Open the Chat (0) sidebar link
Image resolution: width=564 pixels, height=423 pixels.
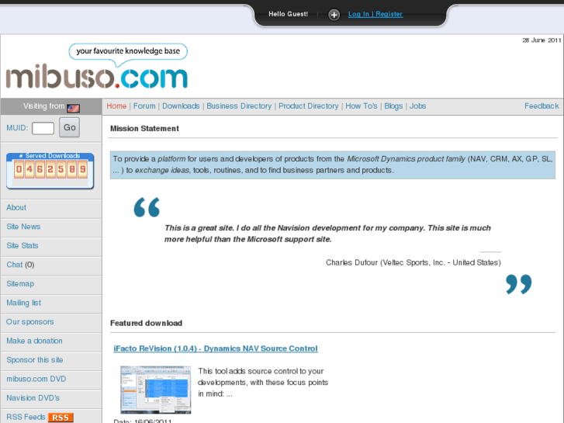coord(20,265)
